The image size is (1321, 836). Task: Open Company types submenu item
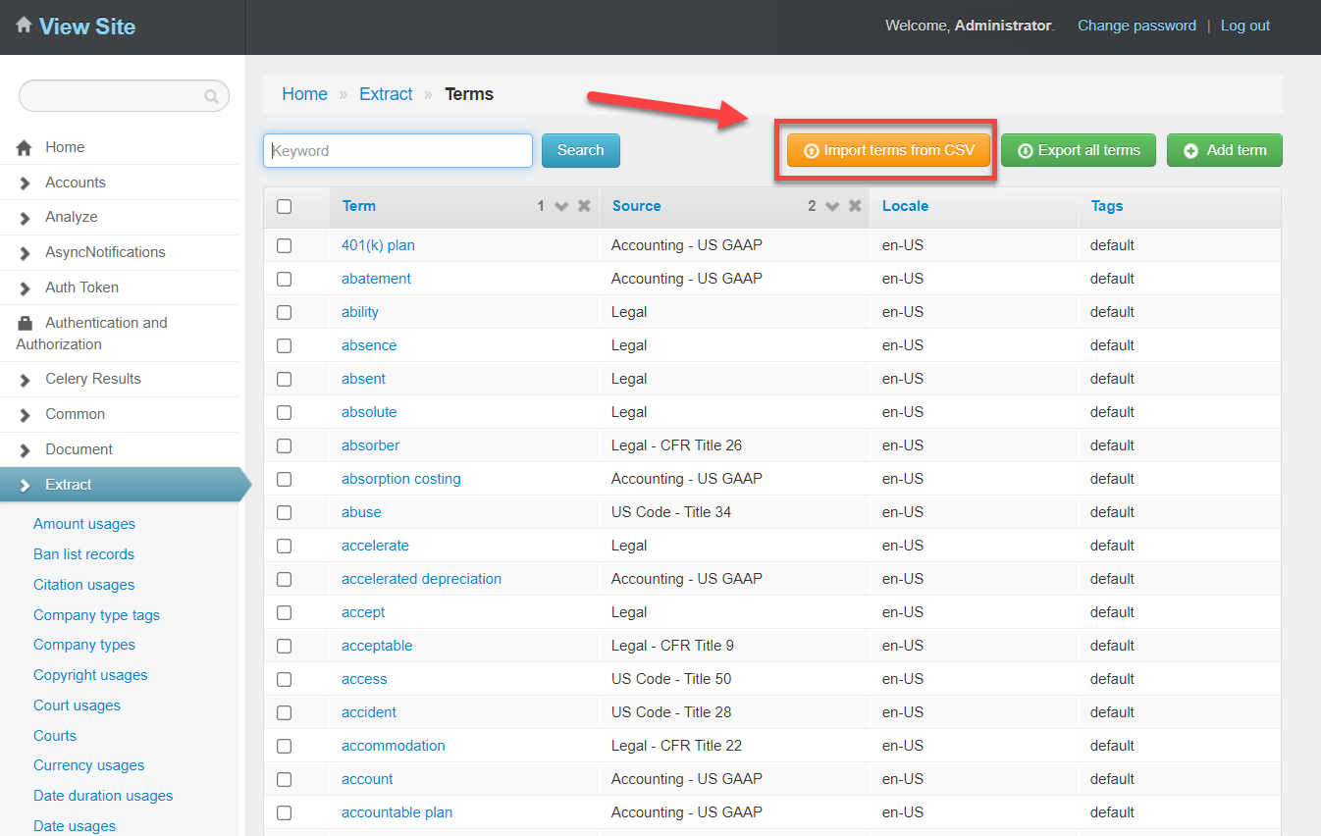[x=84, y=645]
